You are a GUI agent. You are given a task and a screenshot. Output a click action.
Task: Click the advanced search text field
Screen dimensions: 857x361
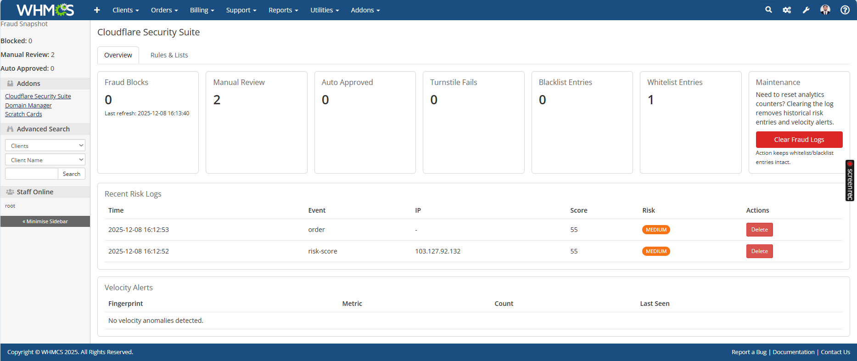coord(31,174)
